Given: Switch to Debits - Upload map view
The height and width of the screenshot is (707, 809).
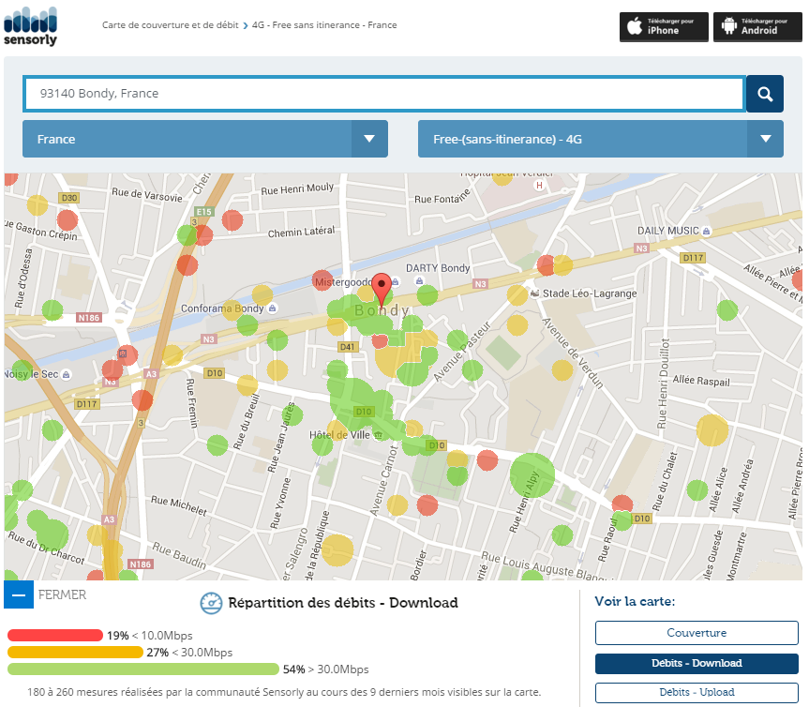Looking at the screenshot, I should (697, 693).
